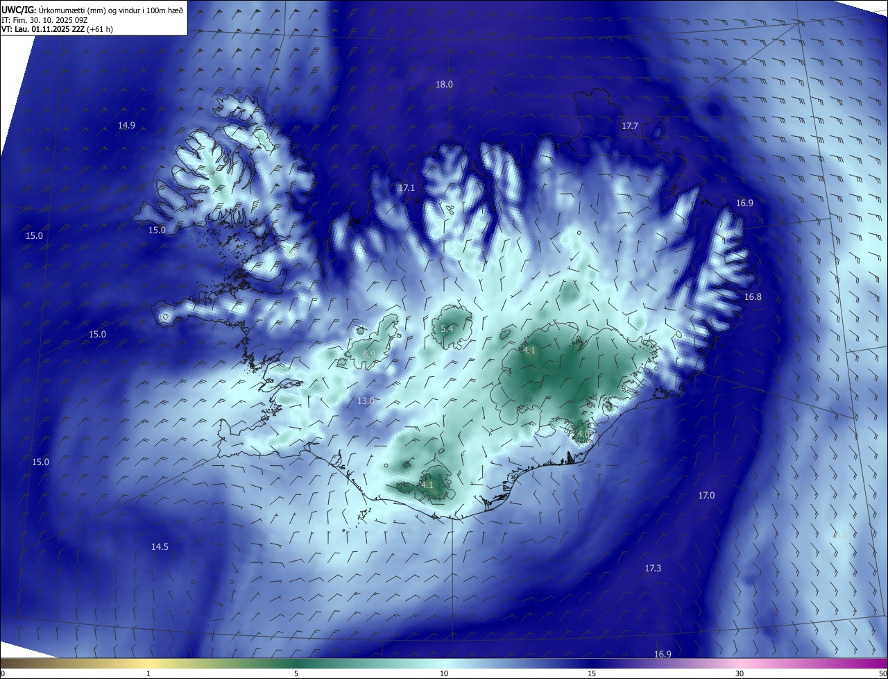The width and height of the screenshot is (888, 679).
Task: Click the 14.9 value label
Action: (x=126, y=126)
